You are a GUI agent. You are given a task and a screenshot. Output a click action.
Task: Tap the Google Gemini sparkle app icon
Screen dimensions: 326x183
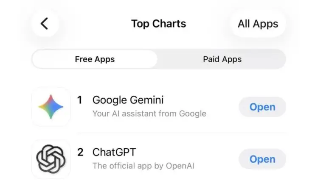click(x=51, y=107)
